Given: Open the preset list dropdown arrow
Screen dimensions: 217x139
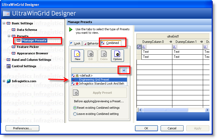Looking at the screenshot, I should coord(124,70).
